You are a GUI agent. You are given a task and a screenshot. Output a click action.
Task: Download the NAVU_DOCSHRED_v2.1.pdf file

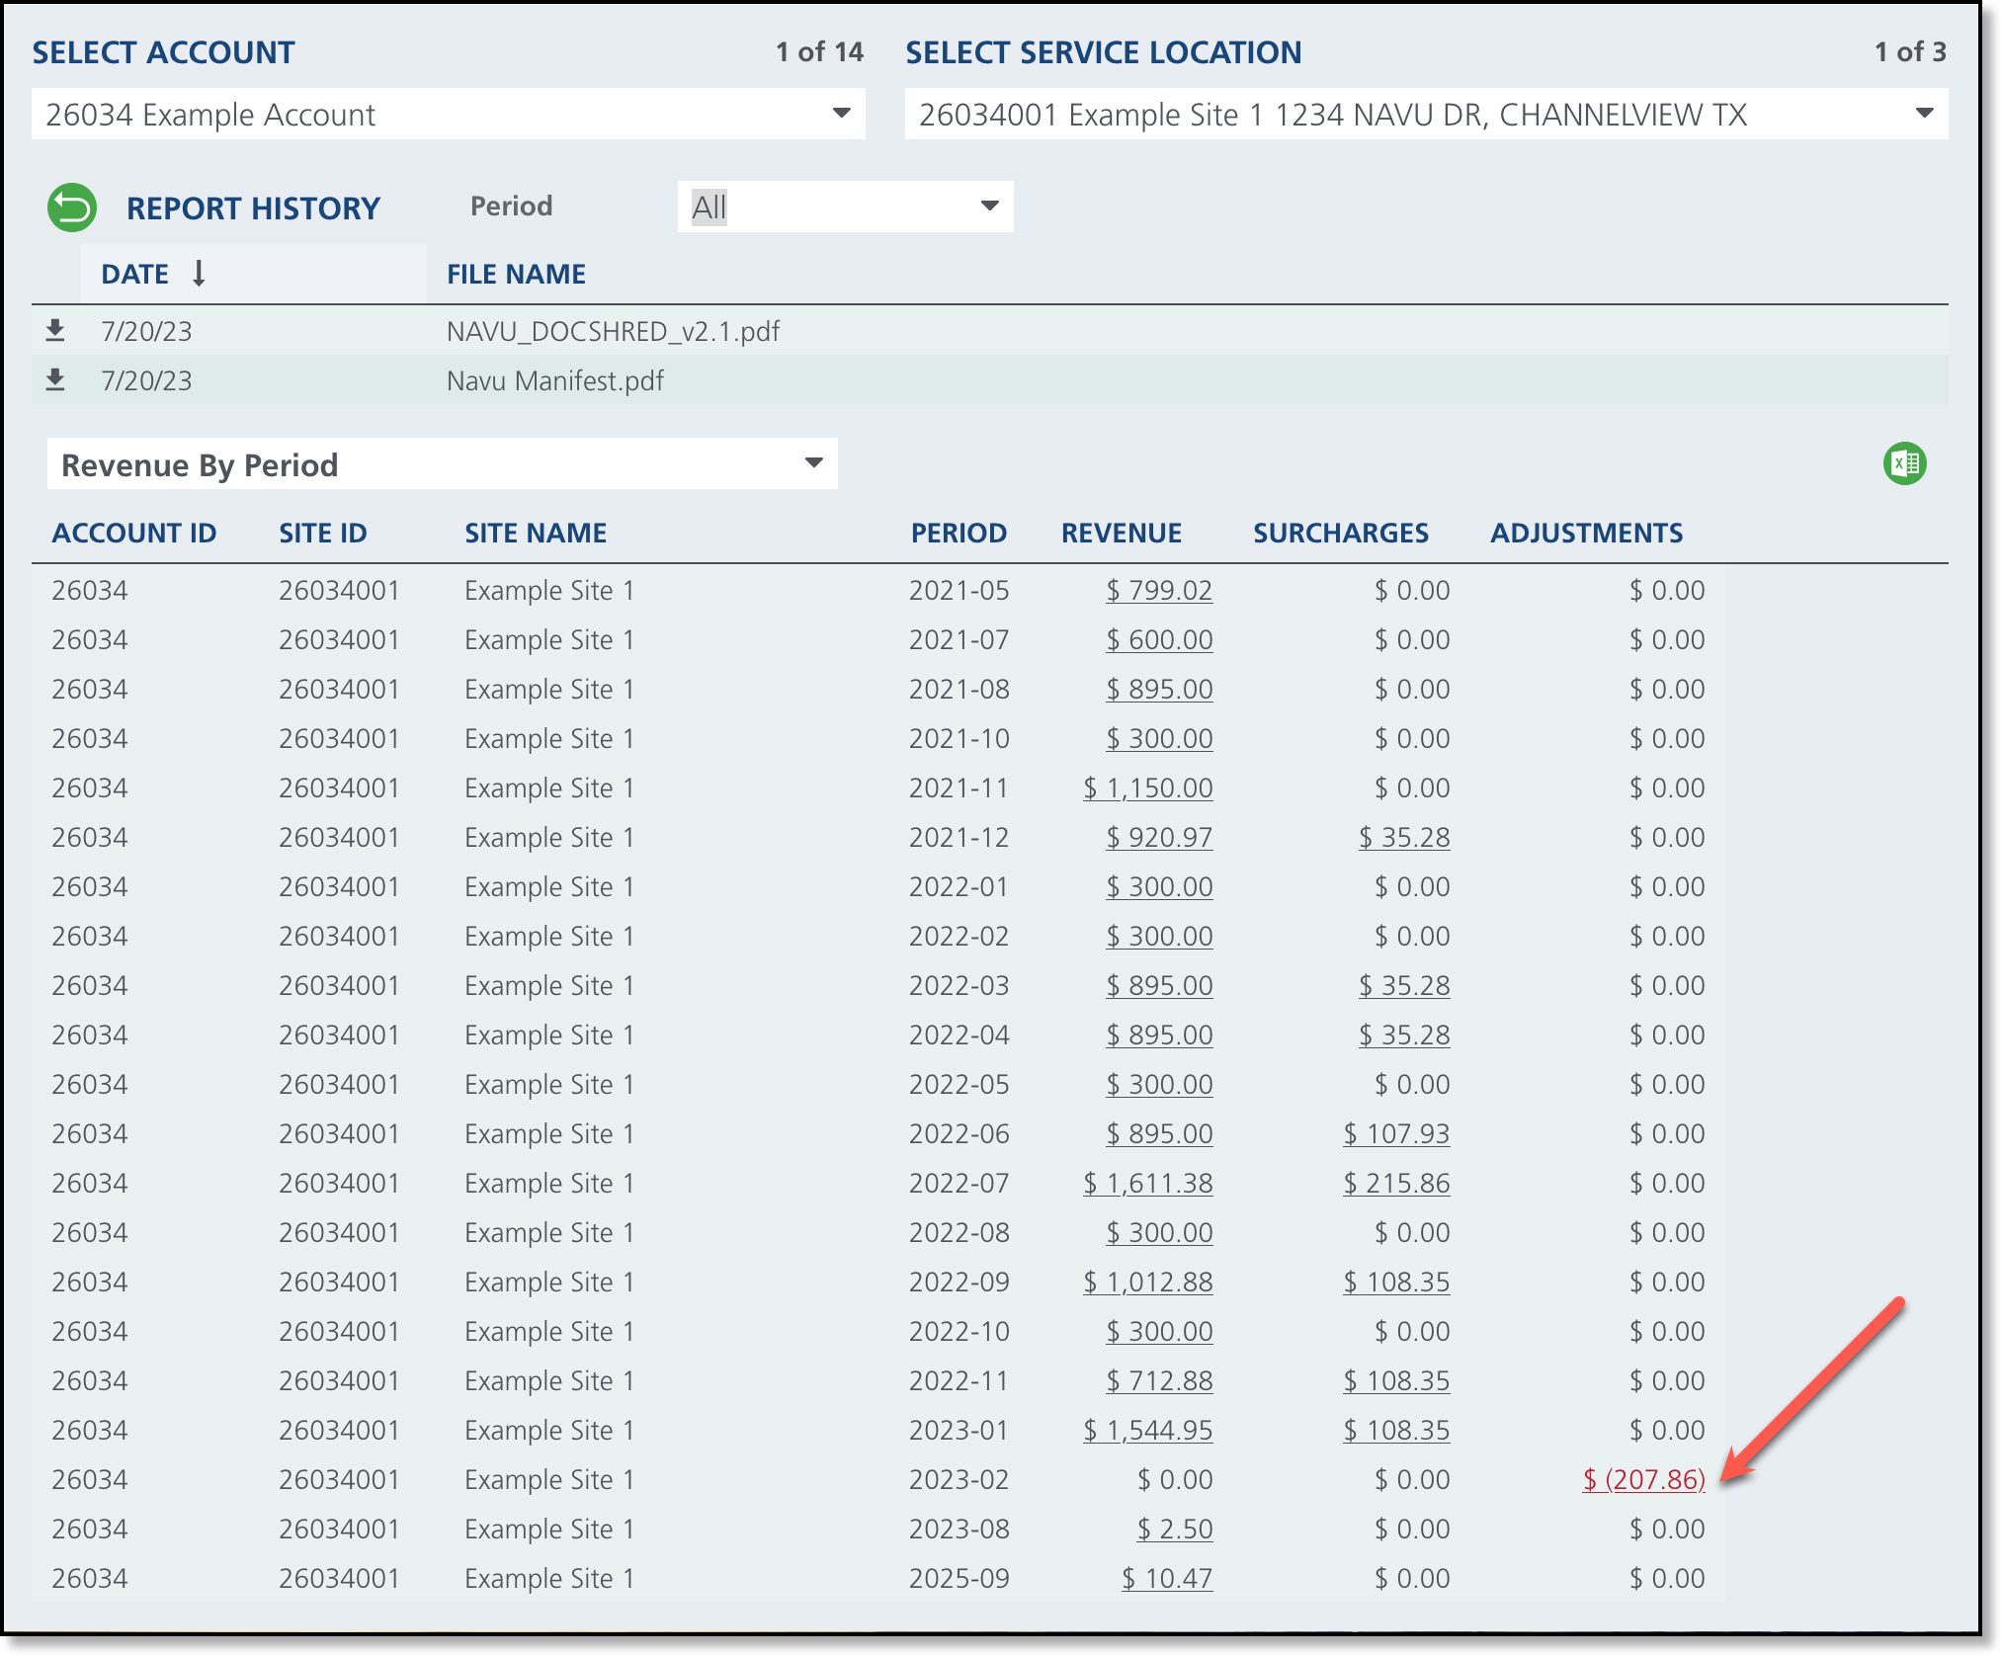pos(55,331)
